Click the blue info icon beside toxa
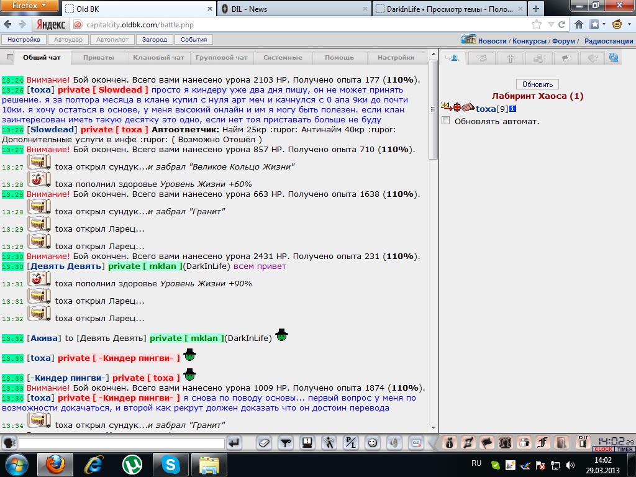 pyautogui.click(x=513, y=109)
